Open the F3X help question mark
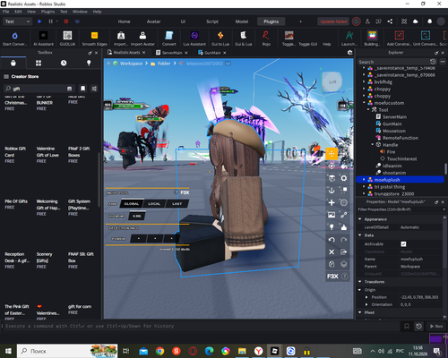The image size is (448, 358). 344,277
